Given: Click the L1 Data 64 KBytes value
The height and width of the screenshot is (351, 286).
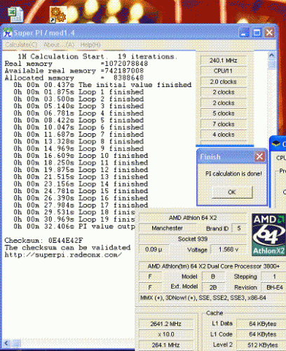Looking at the screenshot, I should tap(261, 324).
